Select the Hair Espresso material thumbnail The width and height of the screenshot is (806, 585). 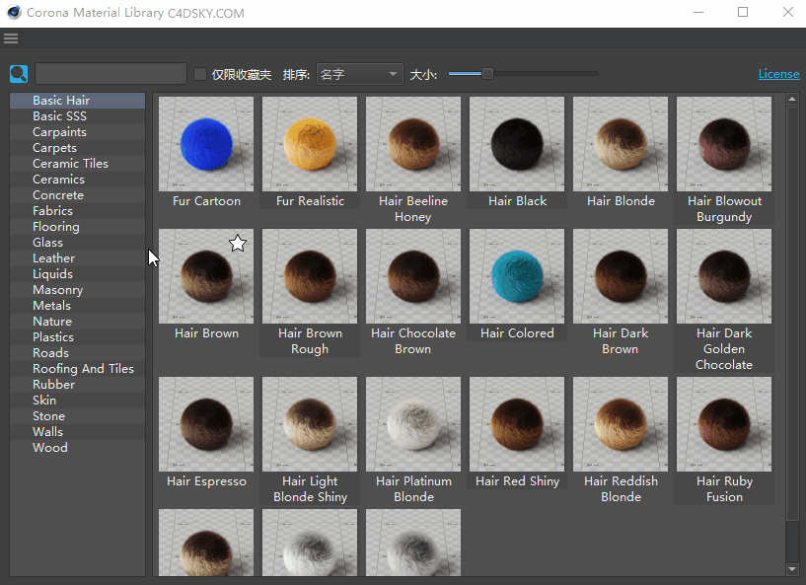click(206, 424)
